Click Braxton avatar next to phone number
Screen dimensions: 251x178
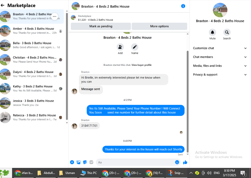click(x=74, y=126)
